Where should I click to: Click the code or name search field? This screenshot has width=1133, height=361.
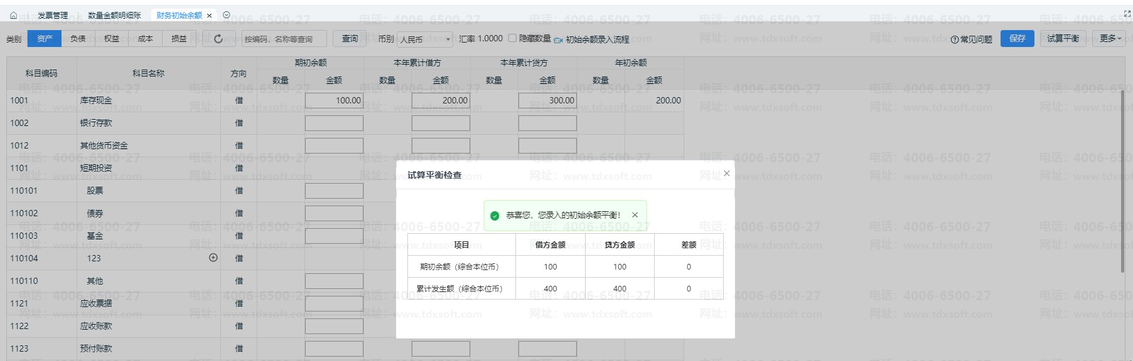coord(284,39)
